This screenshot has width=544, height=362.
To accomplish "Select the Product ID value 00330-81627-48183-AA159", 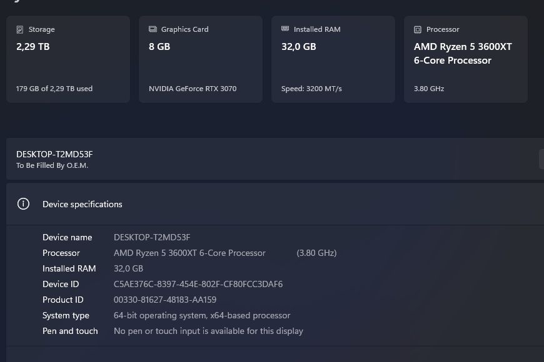I will point(165,300).
